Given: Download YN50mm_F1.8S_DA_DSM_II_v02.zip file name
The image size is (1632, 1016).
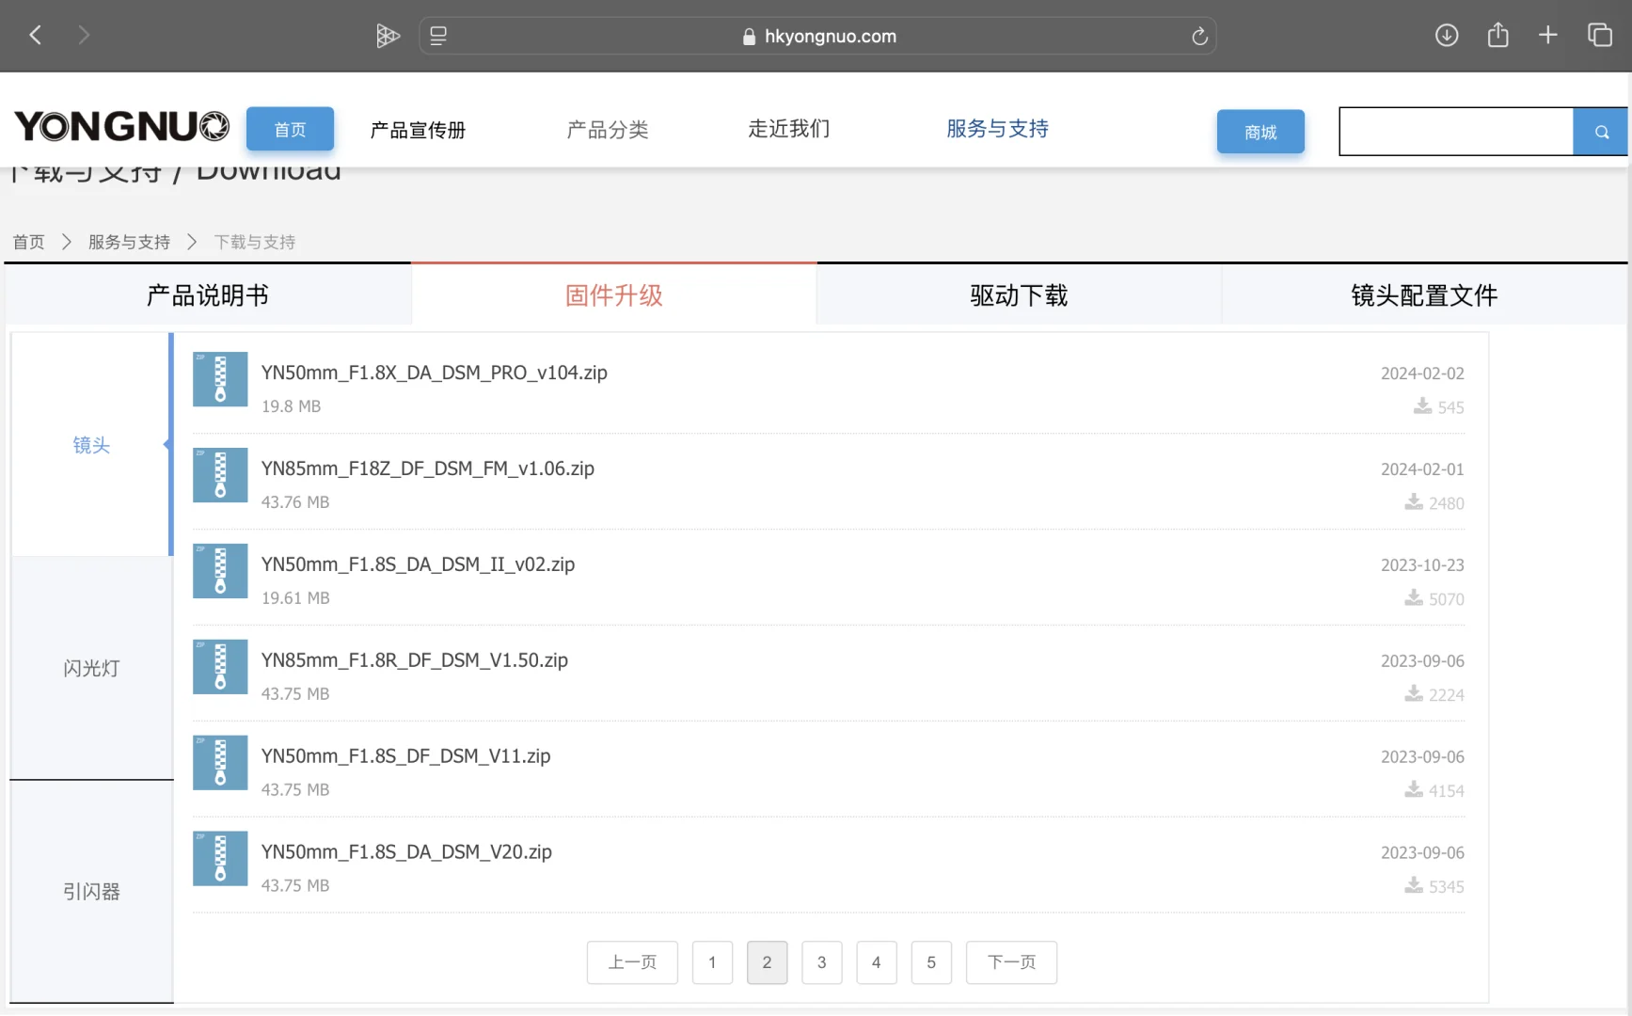Looking at the screenshot, I should tap(419, 564).
